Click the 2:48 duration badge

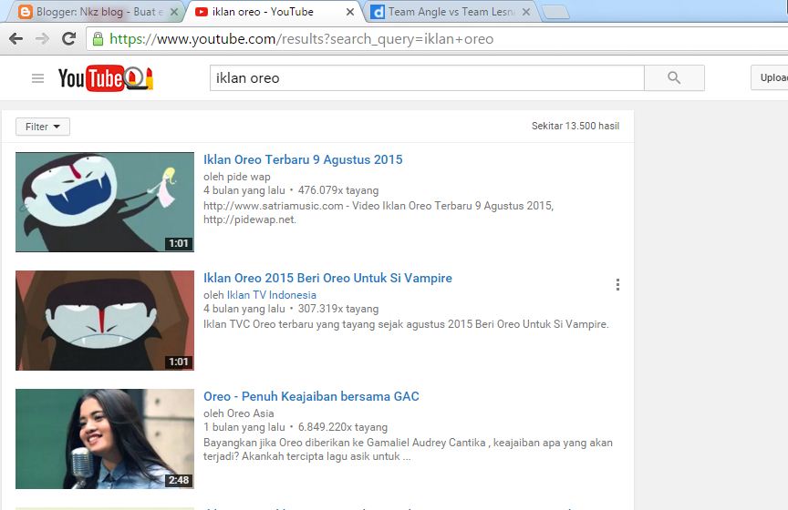coord(179,480)
